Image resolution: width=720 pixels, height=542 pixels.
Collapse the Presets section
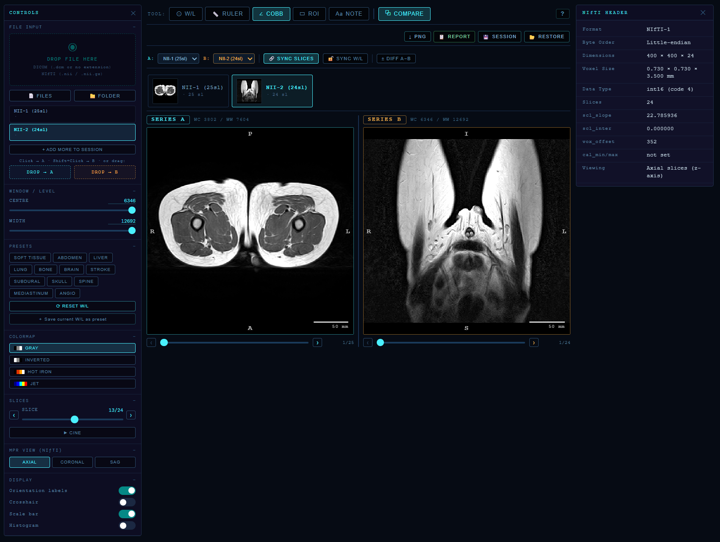pos(134,246)
